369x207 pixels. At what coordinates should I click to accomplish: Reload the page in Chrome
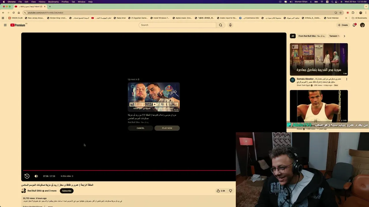tap(14, 13)
